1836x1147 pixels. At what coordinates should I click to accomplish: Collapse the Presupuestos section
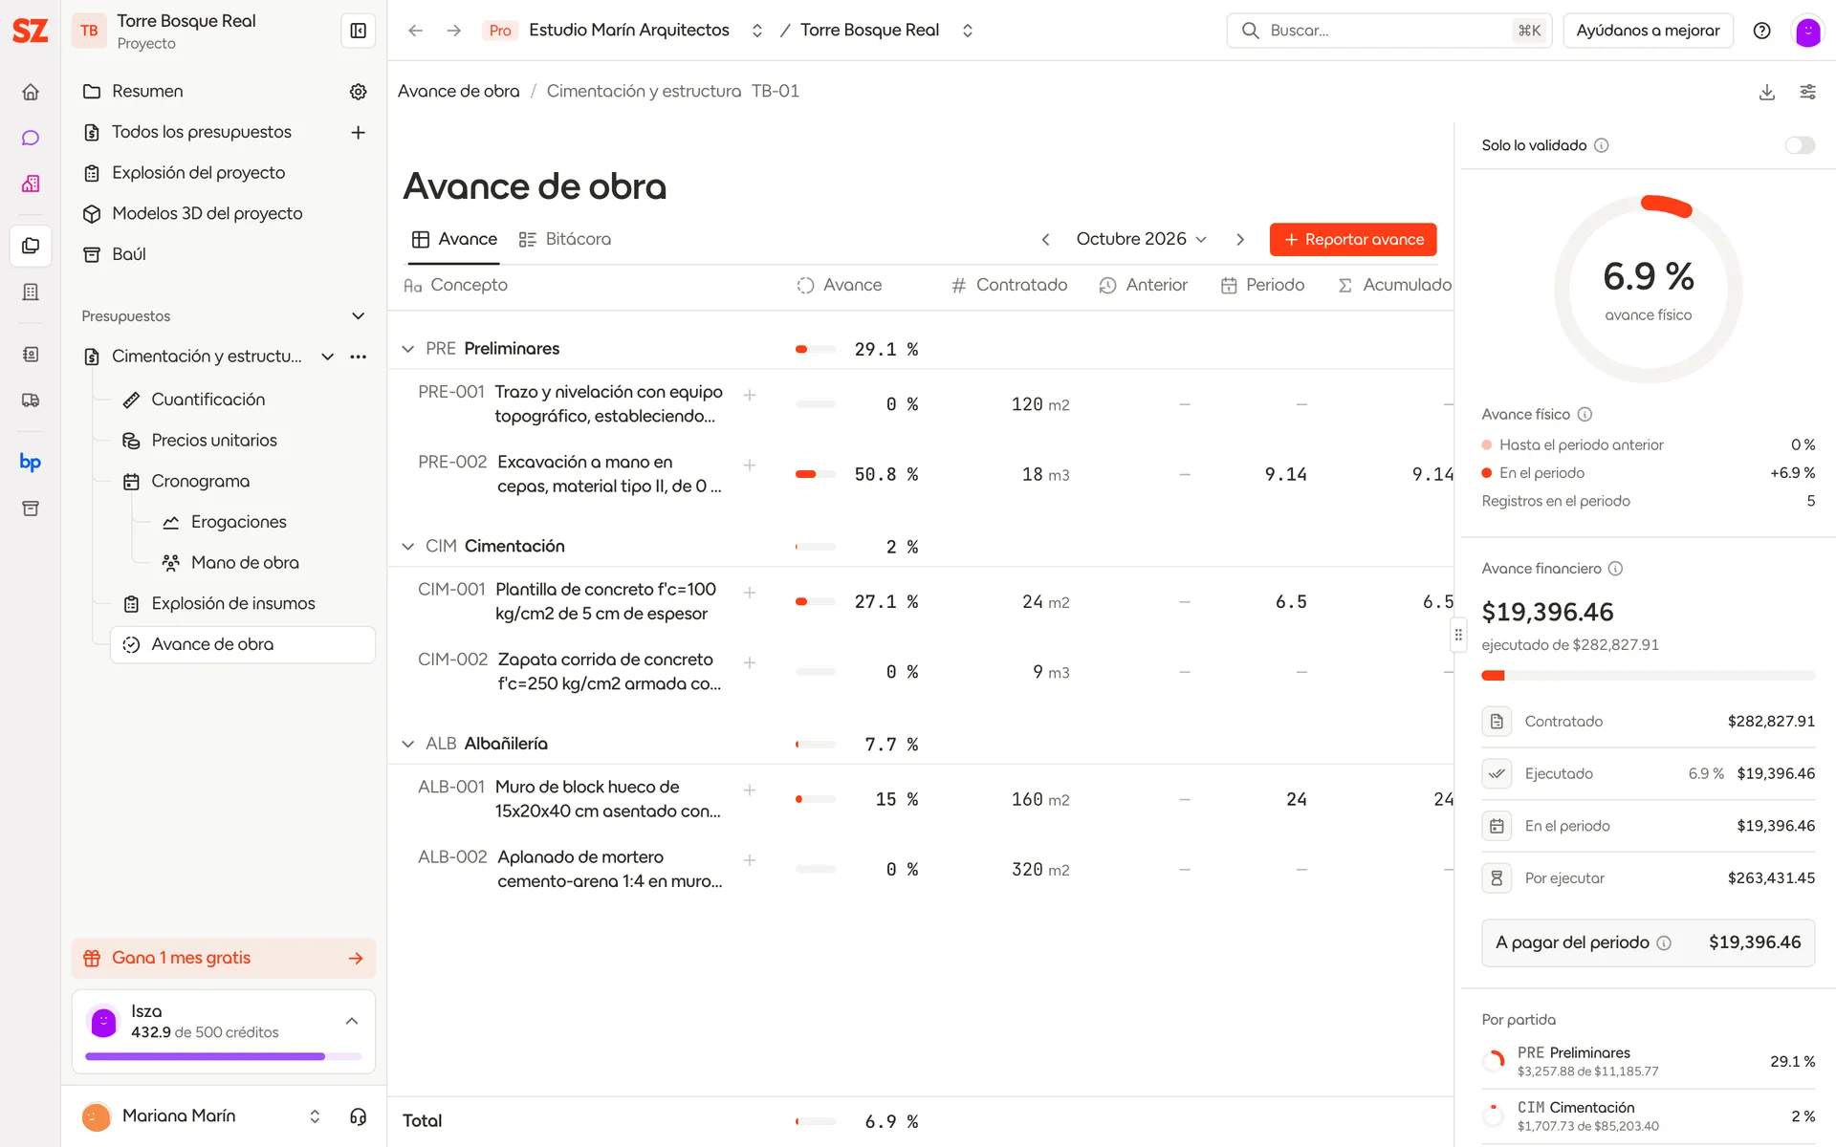pos(359,316)
